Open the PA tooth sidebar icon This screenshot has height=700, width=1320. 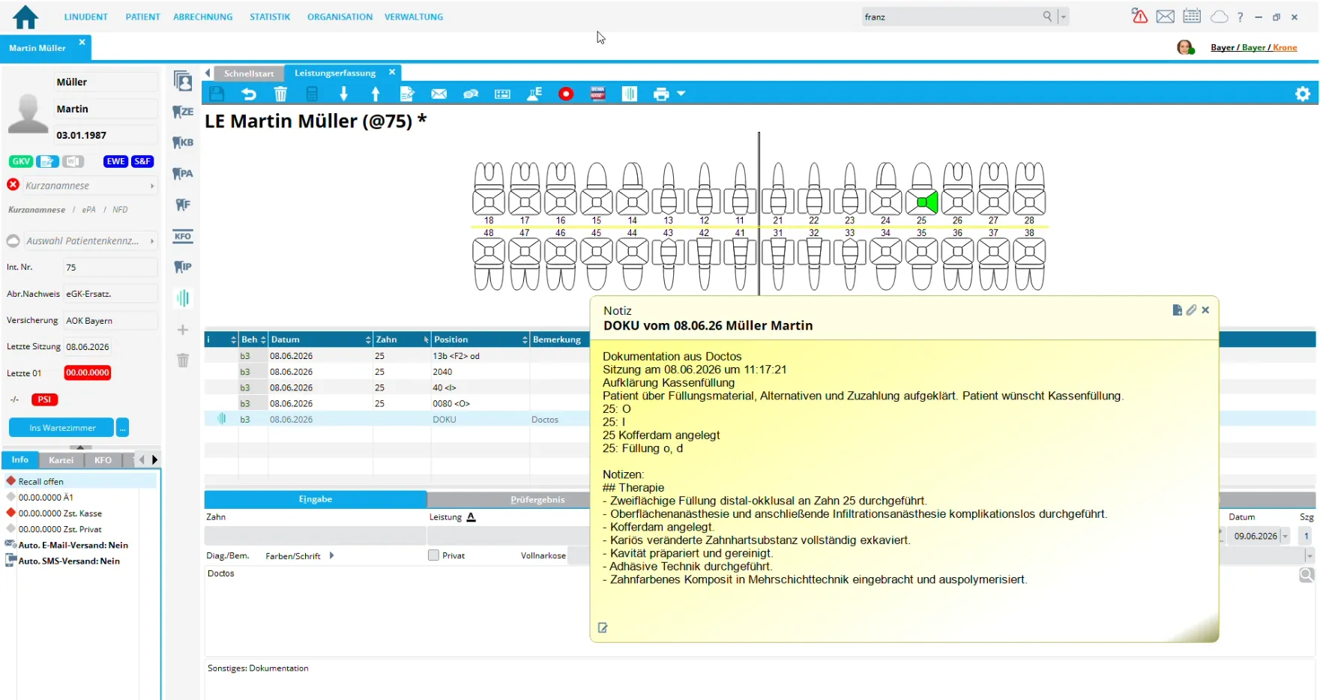183,174
